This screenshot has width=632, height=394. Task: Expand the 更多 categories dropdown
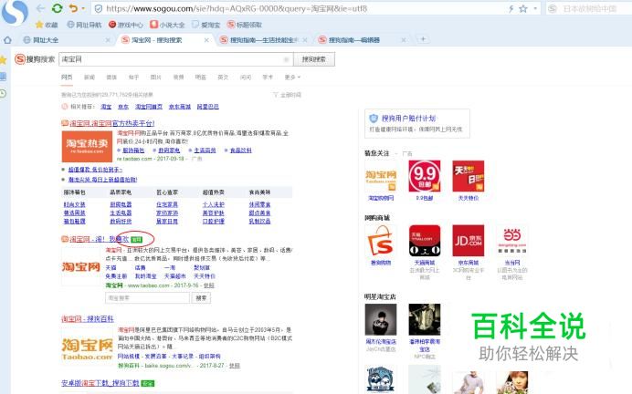292,77
